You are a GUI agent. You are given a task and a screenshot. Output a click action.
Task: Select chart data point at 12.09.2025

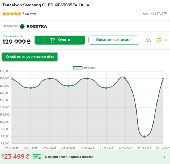(x=69, y=86)
